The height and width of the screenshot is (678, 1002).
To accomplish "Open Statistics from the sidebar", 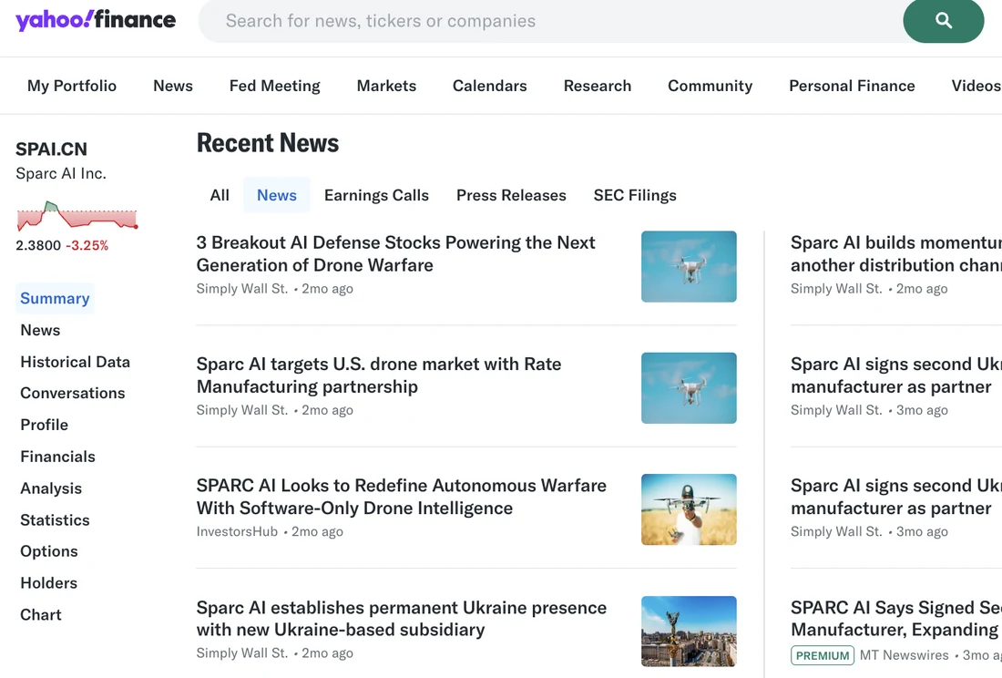I will [x=55, y=519].
